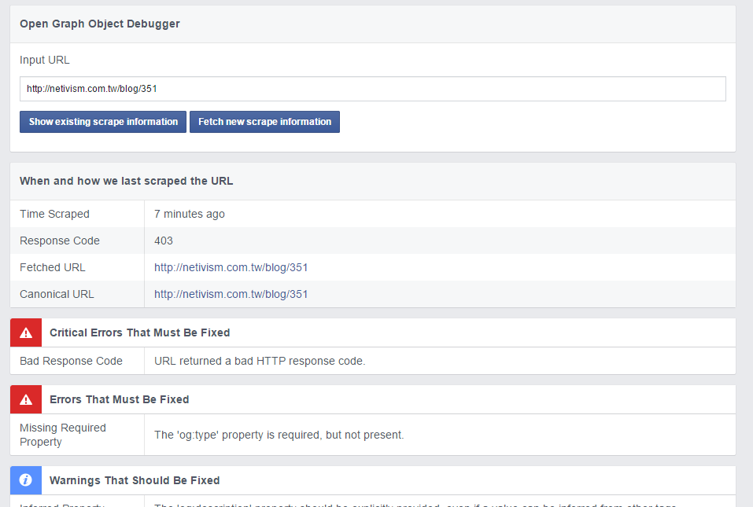Click the Input URL text field

[x=372, y=89]
